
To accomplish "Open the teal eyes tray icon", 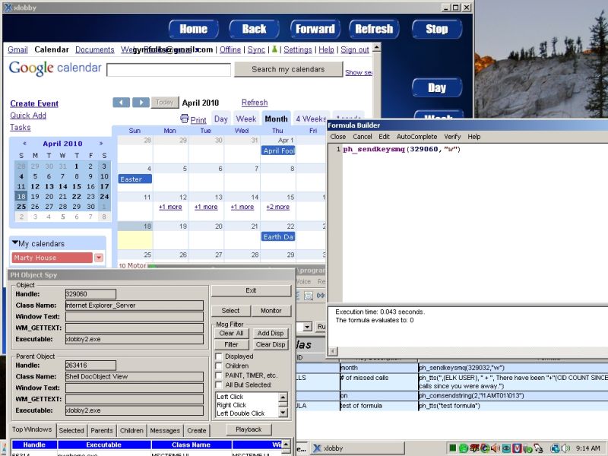I will [x=506, y=448].
